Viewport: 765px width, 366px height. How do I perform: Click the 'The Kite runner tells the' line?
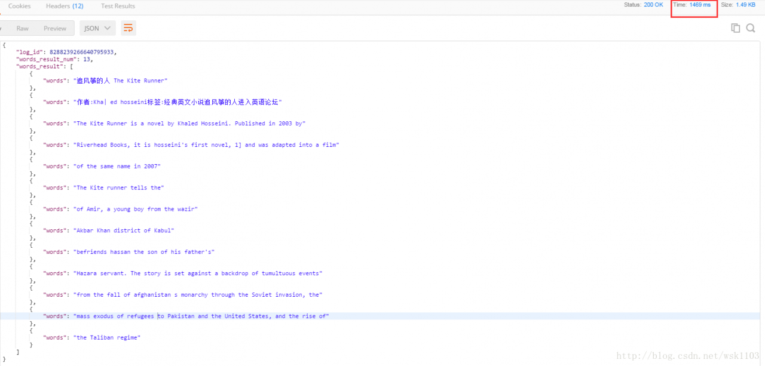point(103,187)
